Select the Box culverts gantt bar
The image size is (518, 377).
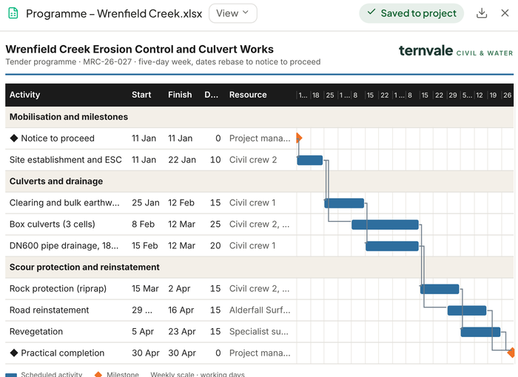386,225
